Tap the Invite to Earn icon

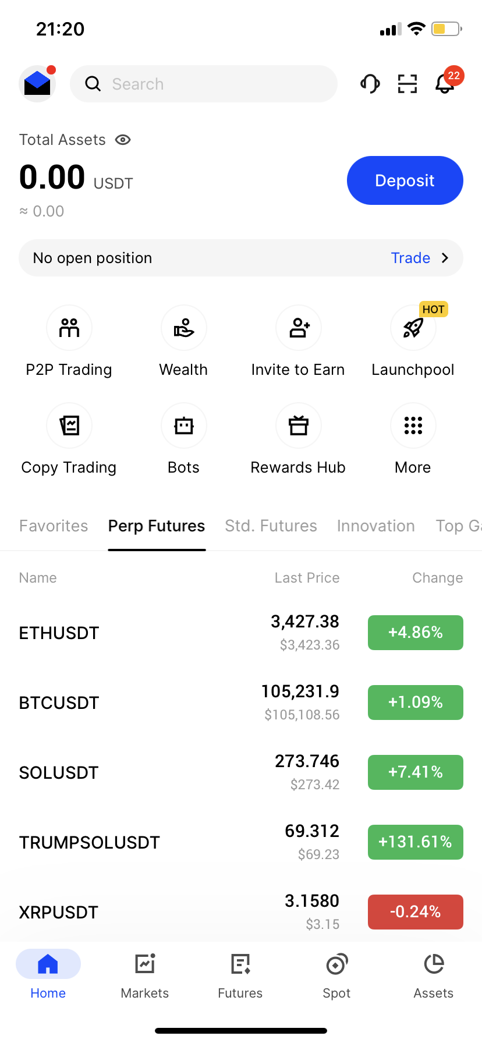[299, 328]
